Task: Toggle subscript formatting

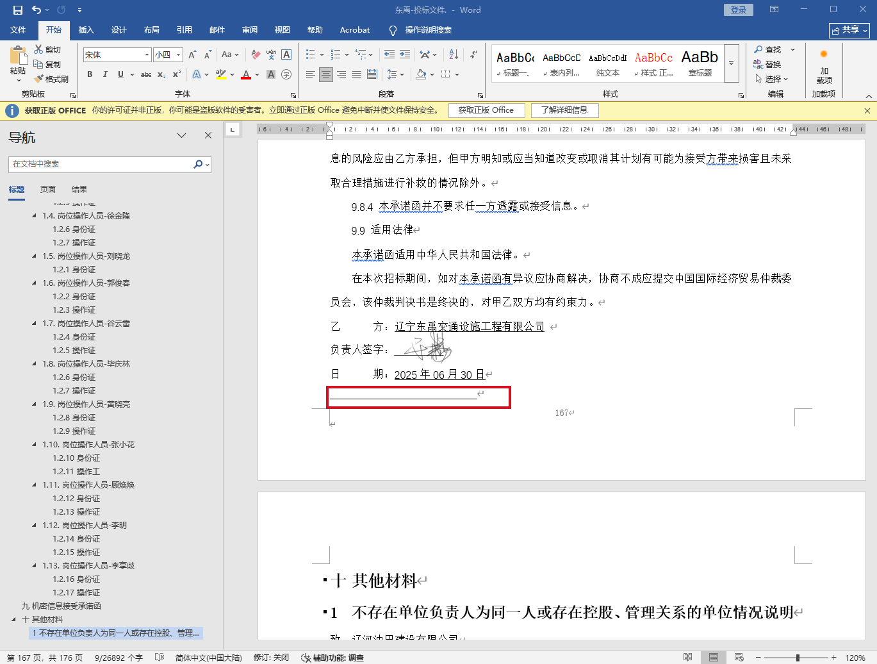Action: (161, 74)
